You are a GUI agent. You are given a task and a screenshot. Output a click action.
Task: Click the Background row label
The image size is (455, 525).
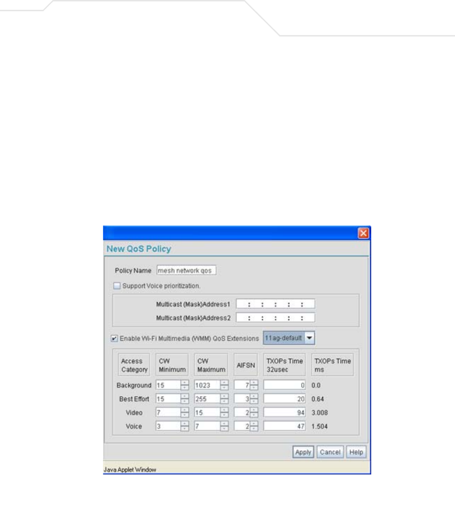[134, 386]
